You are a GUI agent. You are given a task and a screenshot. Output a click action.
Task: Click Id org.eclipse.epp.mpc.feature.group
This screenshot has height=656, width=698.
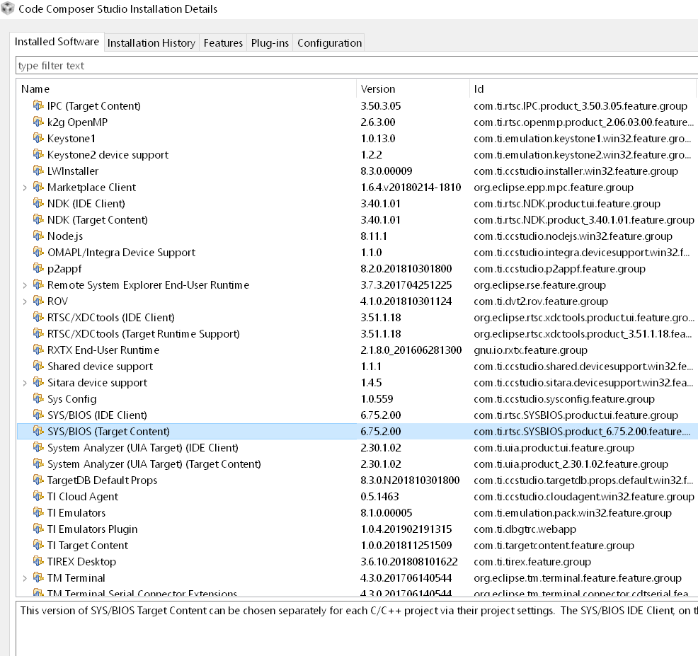click(554, 188)
